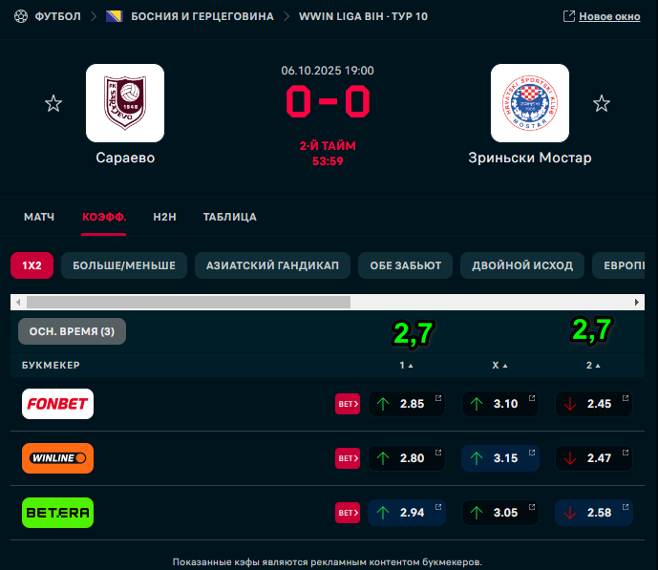Sort by column 2 away odds
Image resolution: width=658 pixels, height=570 pixels.
tap(593, 365)
